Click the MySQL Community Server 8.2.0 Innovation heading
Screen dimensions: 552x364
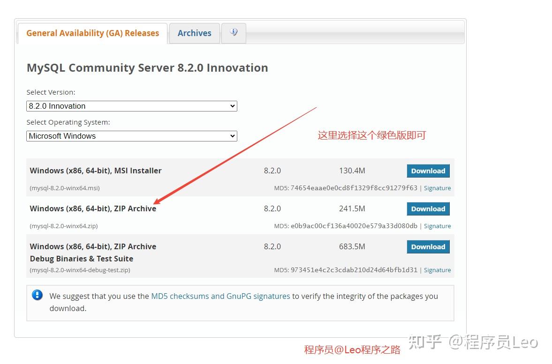click(147, 67)
